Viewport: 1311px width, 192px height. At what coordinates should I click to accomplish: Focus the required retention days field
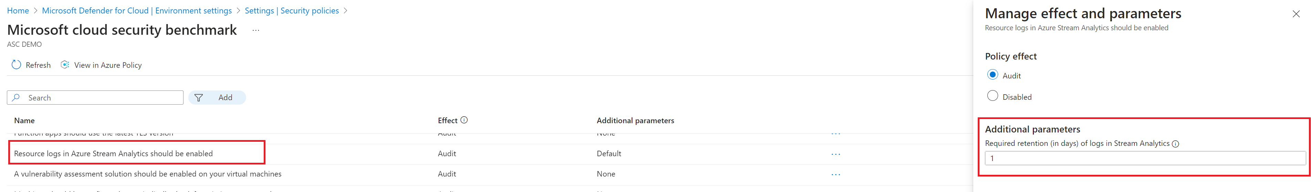pos(1145,158)
